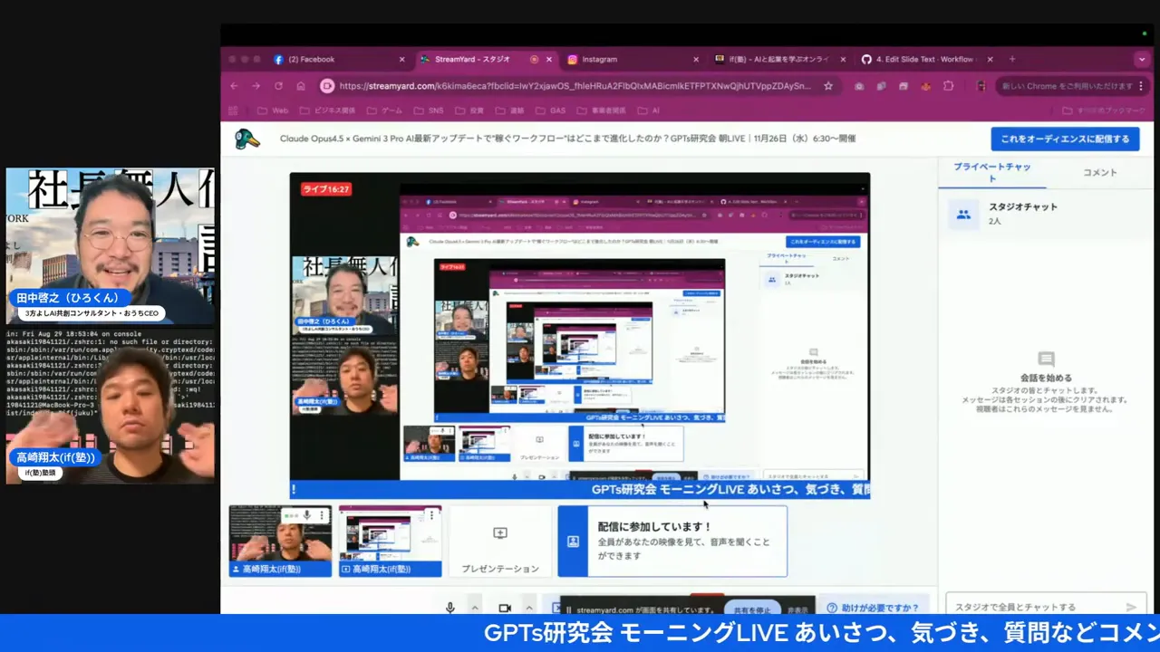Mute the microphone in the StreamYard toolbar
The image size is (1160, 652).
[450, 607]
